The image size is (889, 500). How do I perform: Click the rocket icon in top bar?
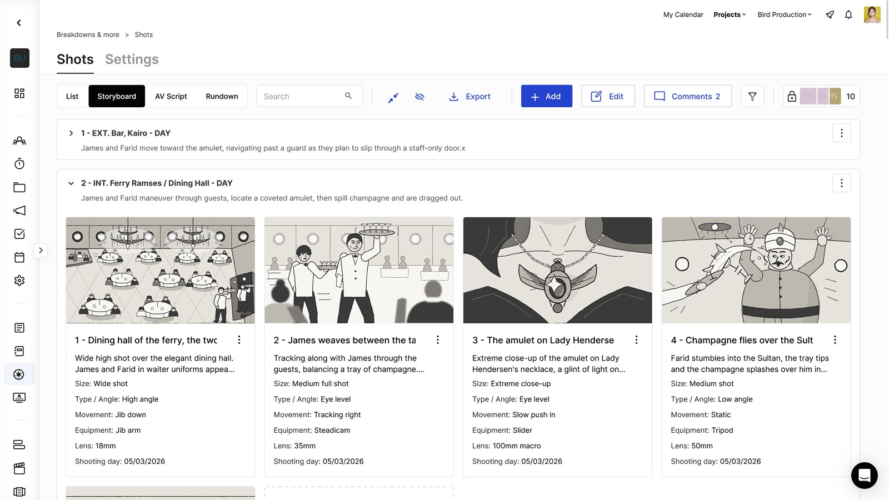(830, 15)
